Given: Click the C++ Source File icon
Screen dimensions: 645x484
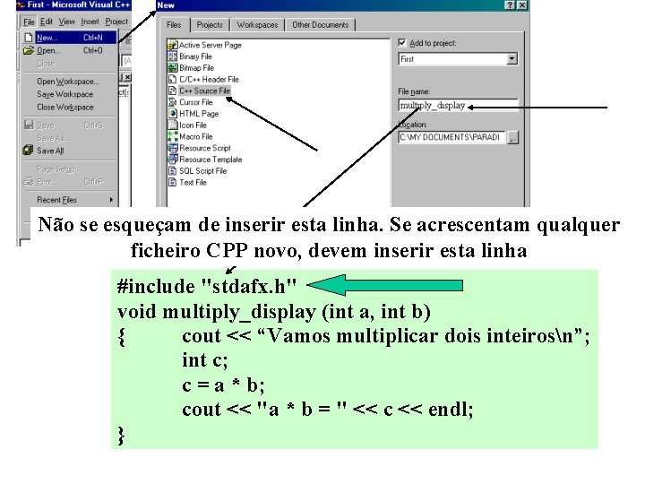Looking at the screenshot, I should (x=173, y=91).
